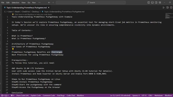Select the Topic-Understanding Prometheus Pushgatew.md tab

[x=26, y=8]
